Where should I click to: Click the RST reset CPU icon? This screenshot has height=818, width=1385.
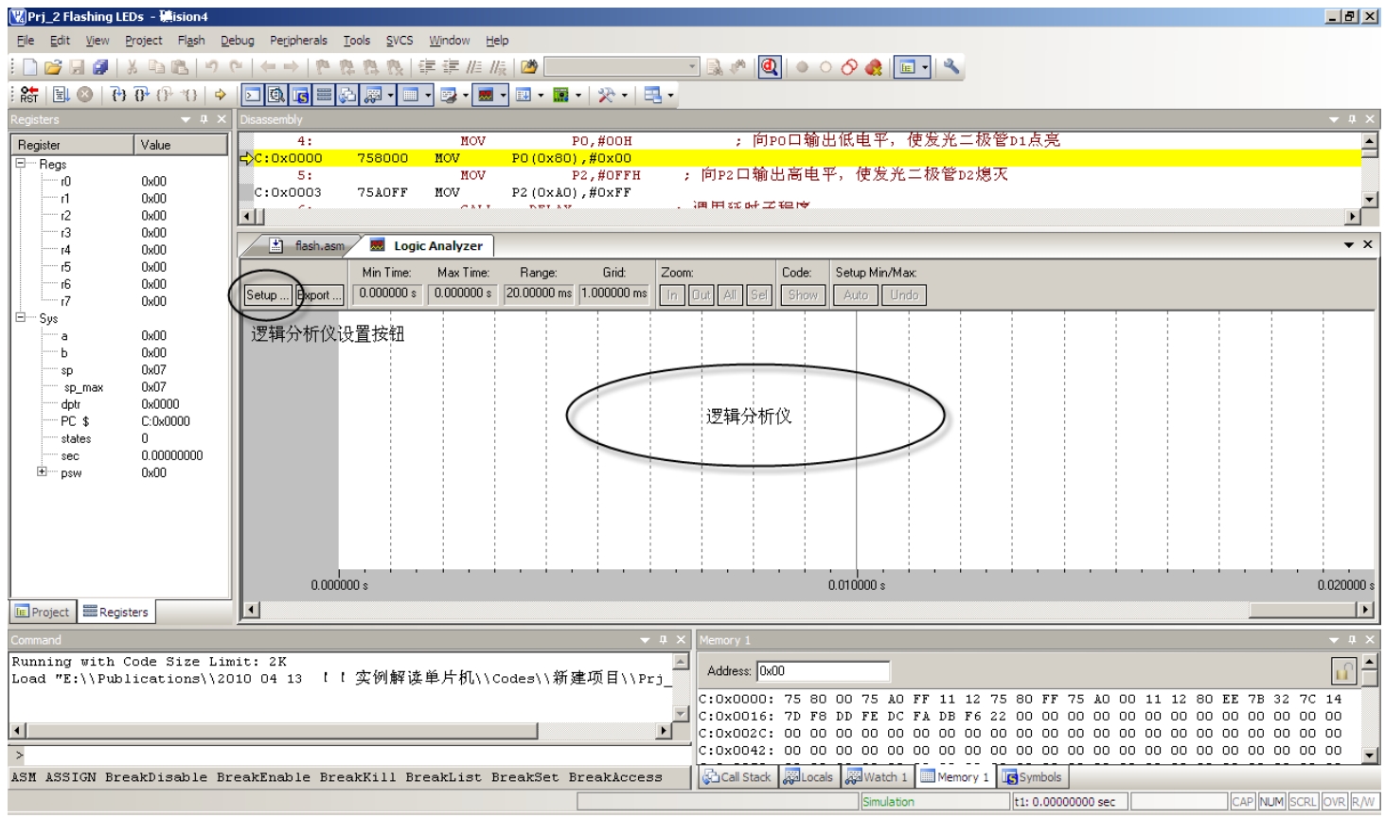click(29, 95)
